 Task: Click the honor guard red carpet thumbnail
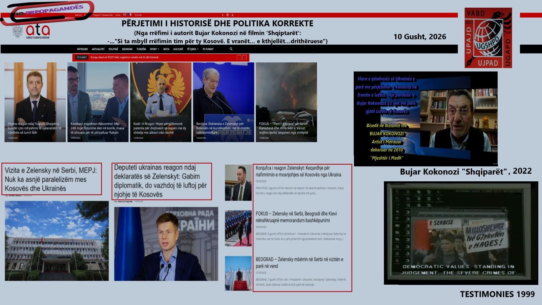tap(238, 228)
